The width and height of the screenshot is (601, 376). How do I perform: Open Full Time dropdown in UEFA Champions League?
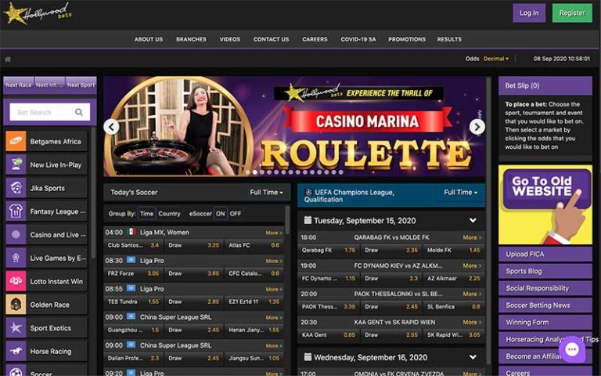click(x=461, y=192)
